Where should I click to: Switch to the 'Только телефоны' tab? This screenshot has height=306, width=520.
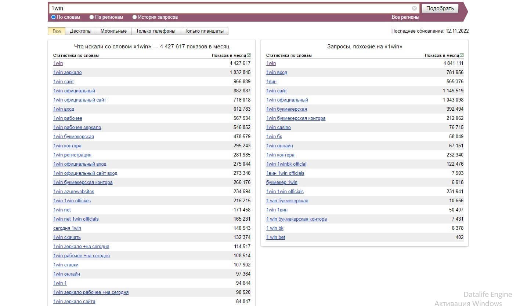click(x=155, y=31)
